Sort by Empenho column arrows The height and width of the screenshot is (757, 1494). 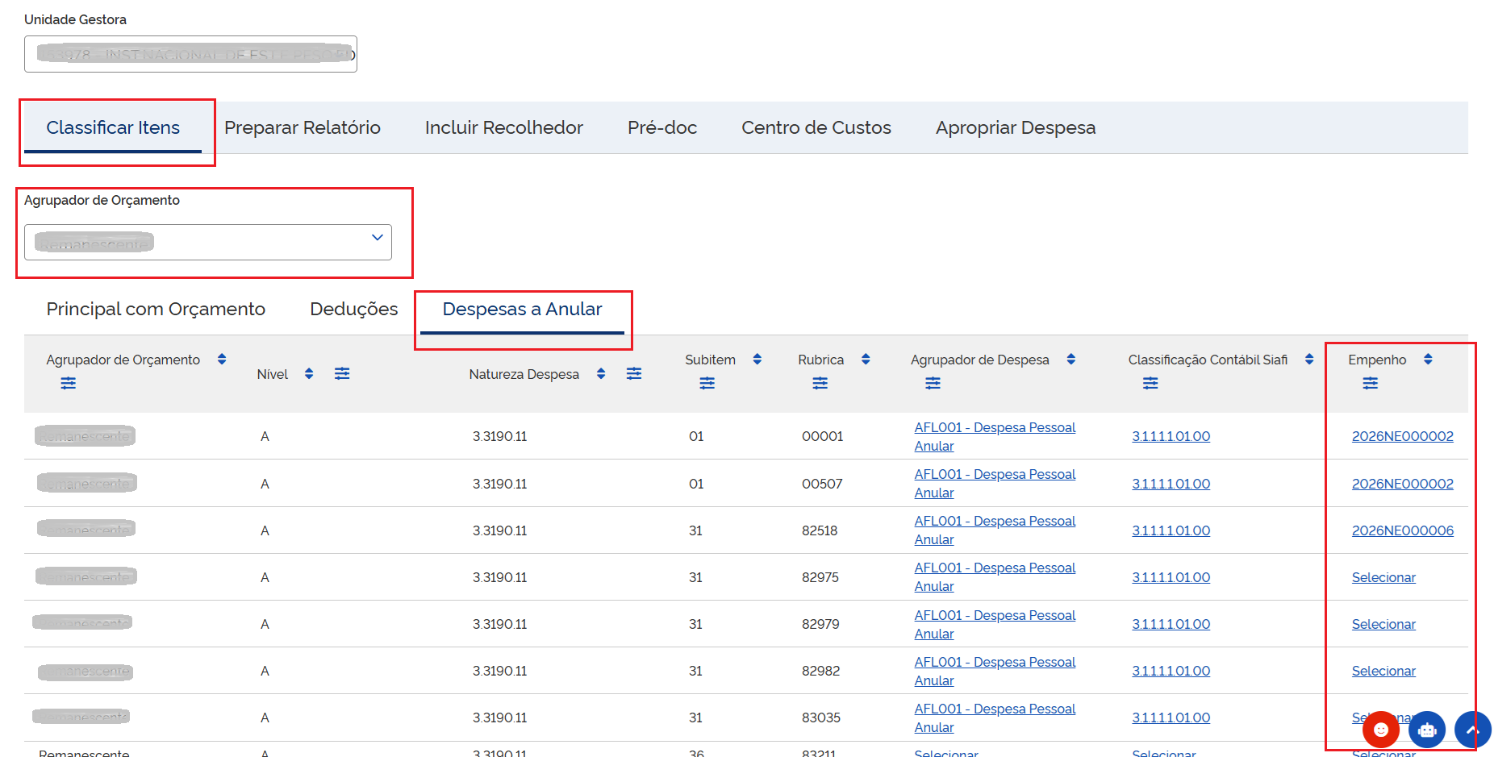(1428, 360)
